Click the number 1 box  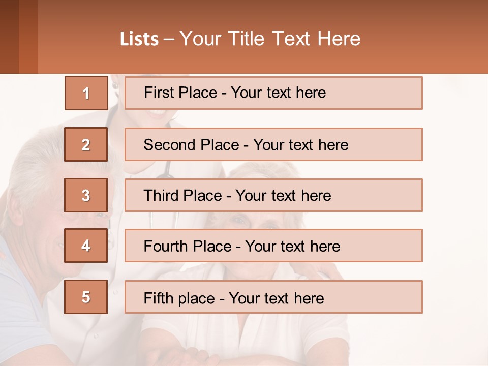pos(86,93)
